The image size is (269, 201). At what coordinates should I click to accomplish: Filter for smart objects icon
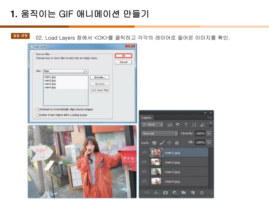click(203, 125)
